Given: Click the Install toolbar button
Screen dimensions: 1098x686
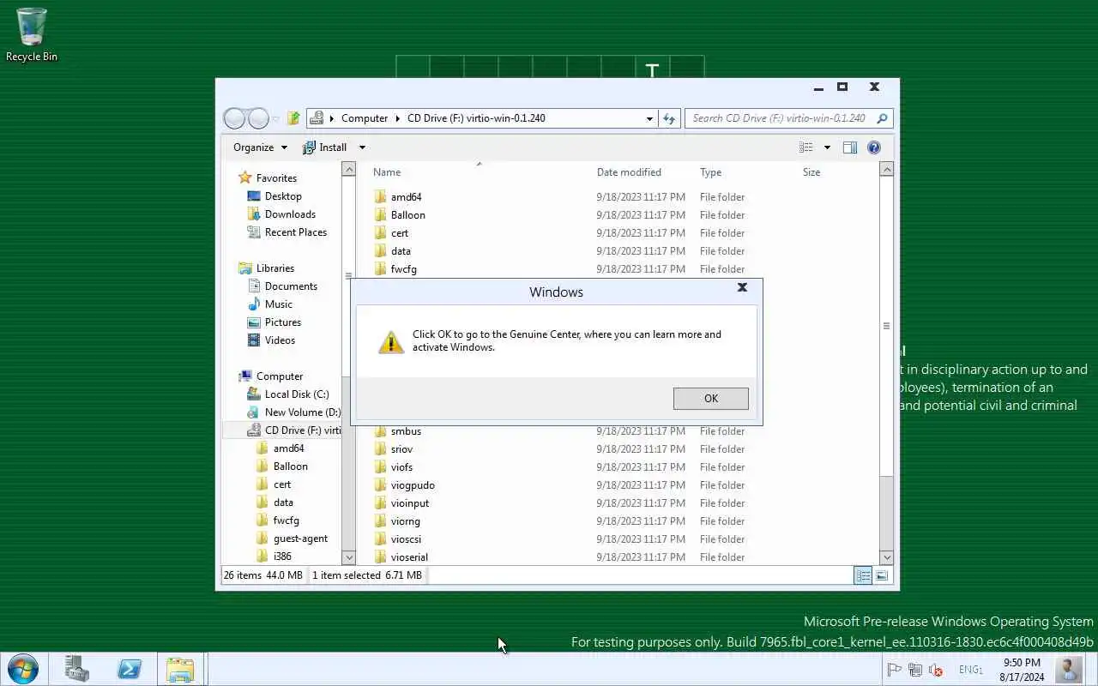Looking at the screenshot, I should click(x=325, y=147).
